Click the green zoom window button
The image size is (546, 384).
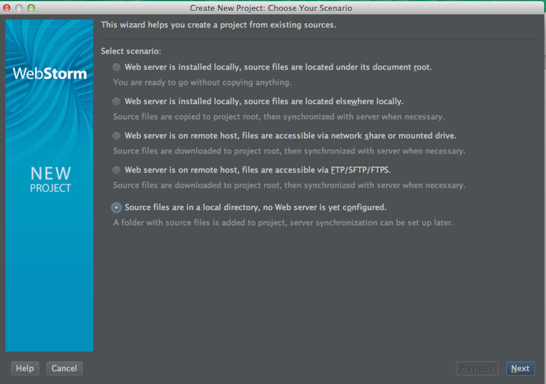(x=31, y=8)
